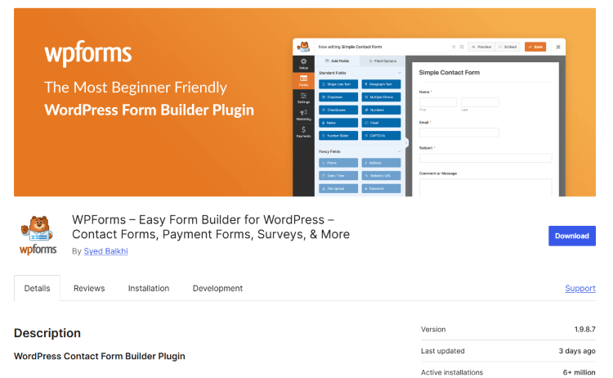This screenshot has width=613, height=378.
Task: Click the Last name input in contact form
Action: click(x=480, y=102)
